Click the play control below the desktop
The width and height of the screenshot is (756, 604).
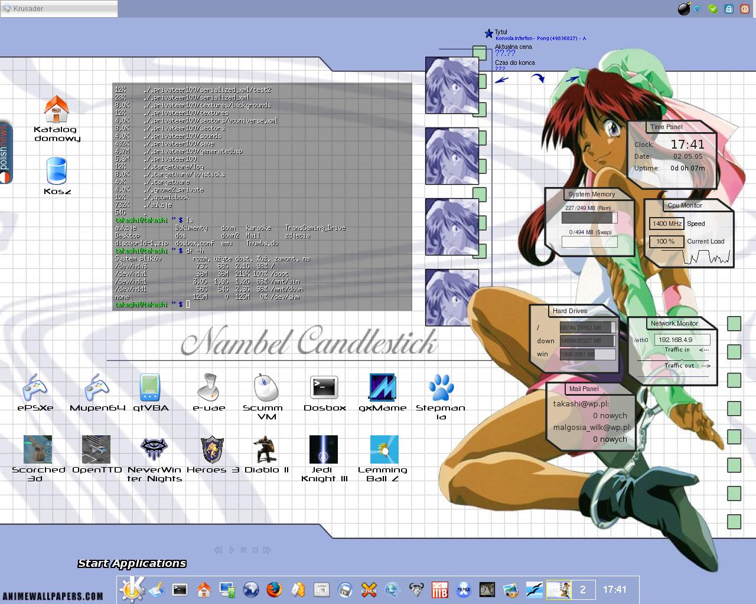(x=232, y=550)
